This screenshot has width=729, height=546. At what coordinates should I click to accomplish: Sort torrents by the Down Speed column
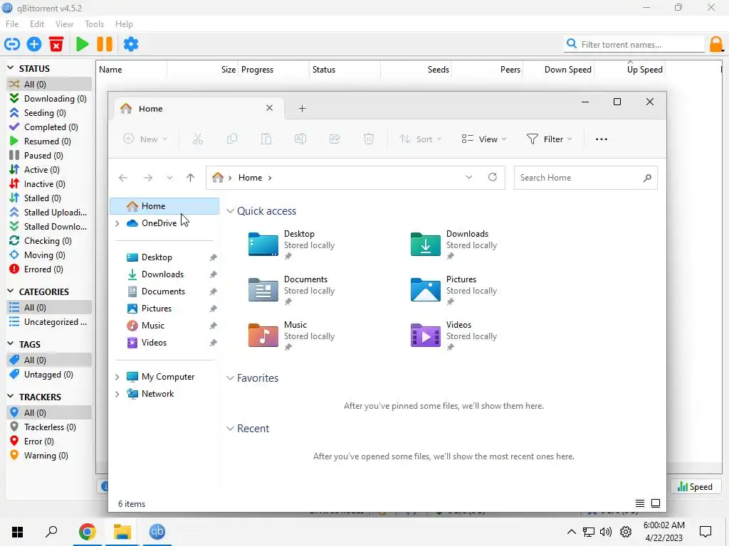(x=558, y=70)
